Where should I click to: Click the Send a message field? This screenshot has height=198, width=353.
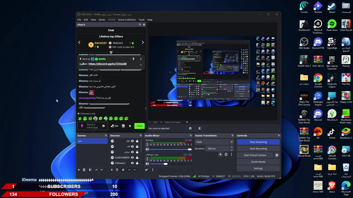(92, 126)
